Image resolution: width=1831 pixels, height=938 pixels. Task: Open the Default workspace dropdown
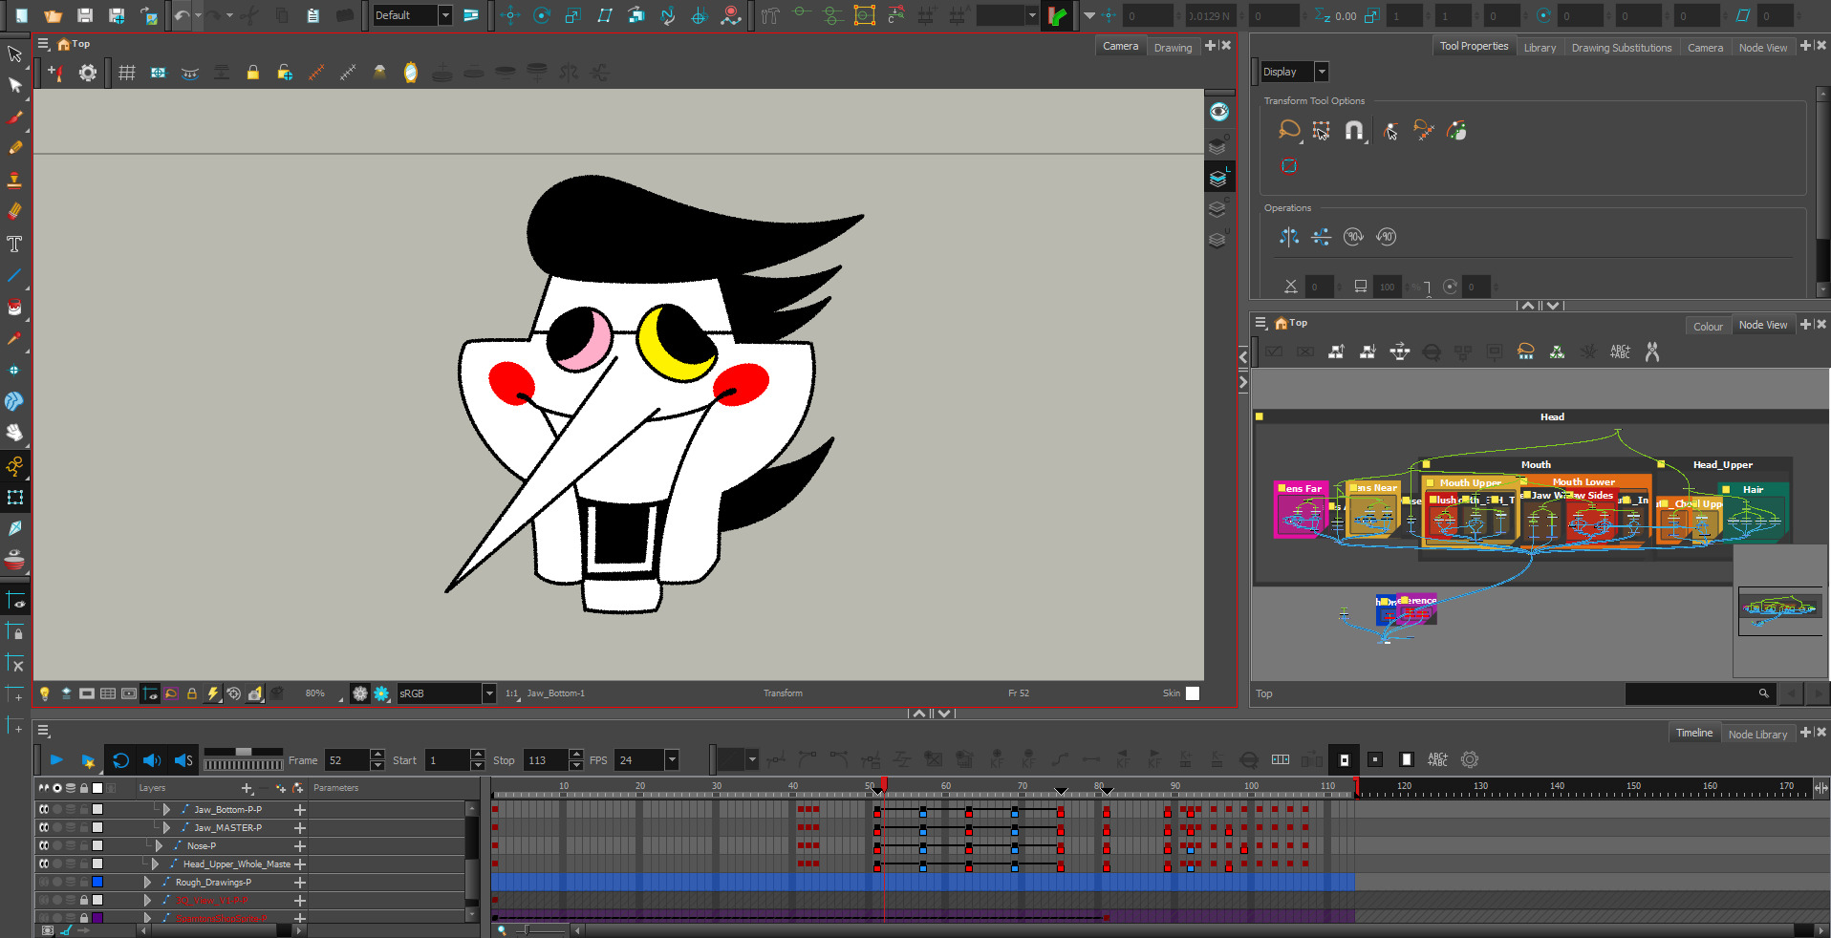(x=444, y=15)
